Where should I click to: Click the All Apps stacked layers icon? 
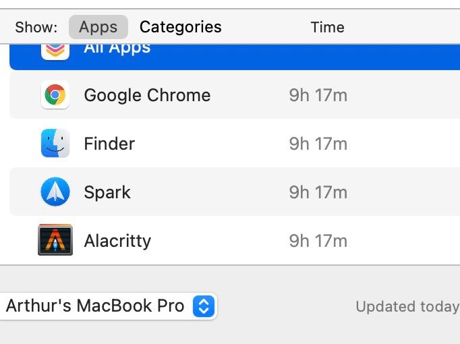[x=55, y=52]
